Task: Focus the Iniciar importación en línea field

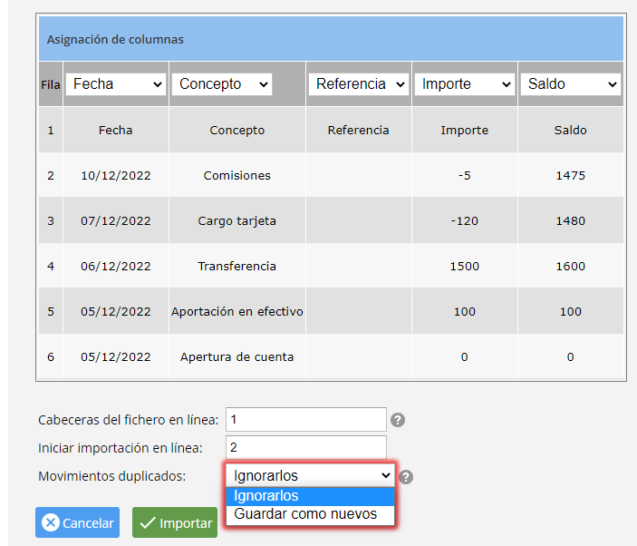Action: point(305,448)
